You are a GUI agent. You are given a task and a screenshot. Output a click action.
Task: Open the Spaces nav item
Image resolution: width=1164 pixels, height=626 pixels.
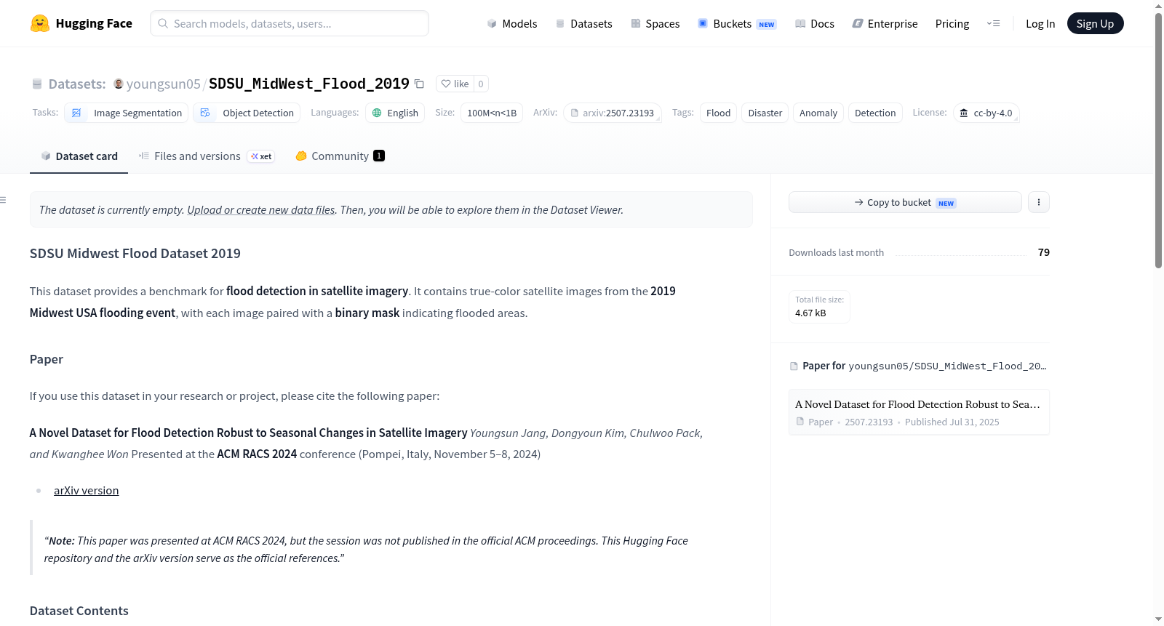[x=655, y=23]
